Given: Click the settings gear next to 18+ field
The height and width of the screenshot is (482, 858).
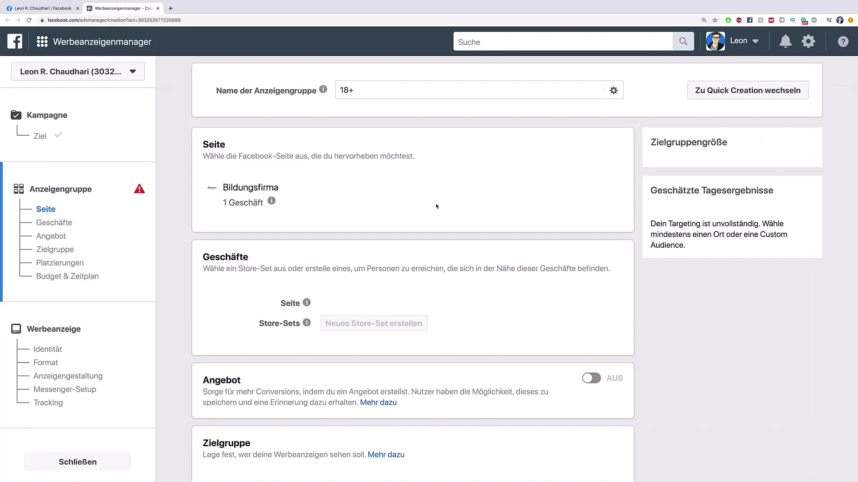Looking at the screenshot, I should point(614,90).
